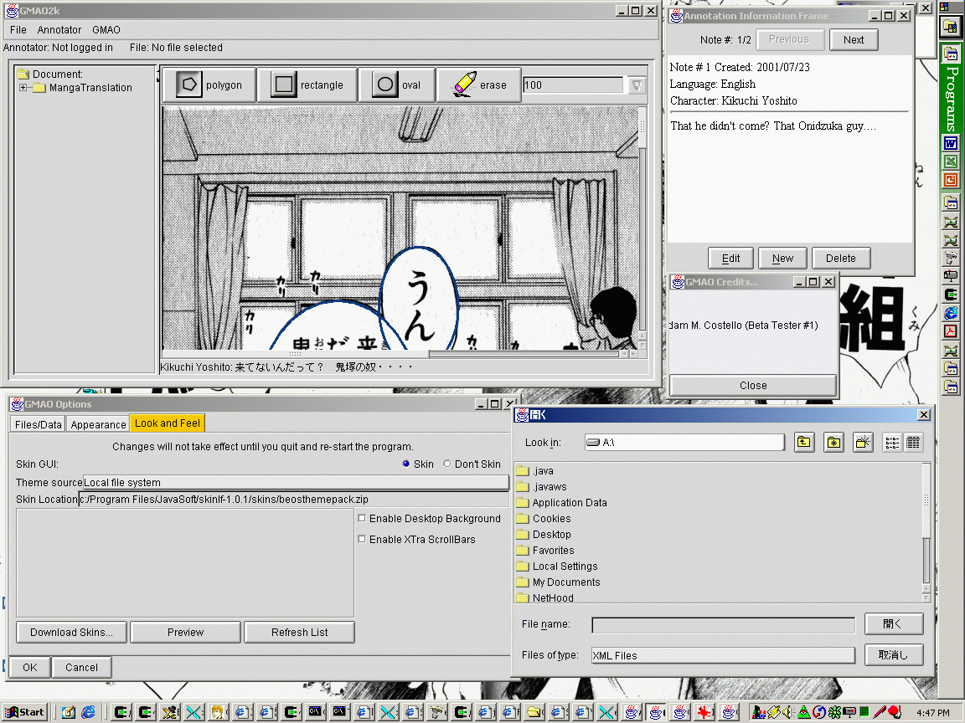Expand the MangaTranslation tree node
The width and height of the screenshot is (965, 723).
tap(23, 87)
